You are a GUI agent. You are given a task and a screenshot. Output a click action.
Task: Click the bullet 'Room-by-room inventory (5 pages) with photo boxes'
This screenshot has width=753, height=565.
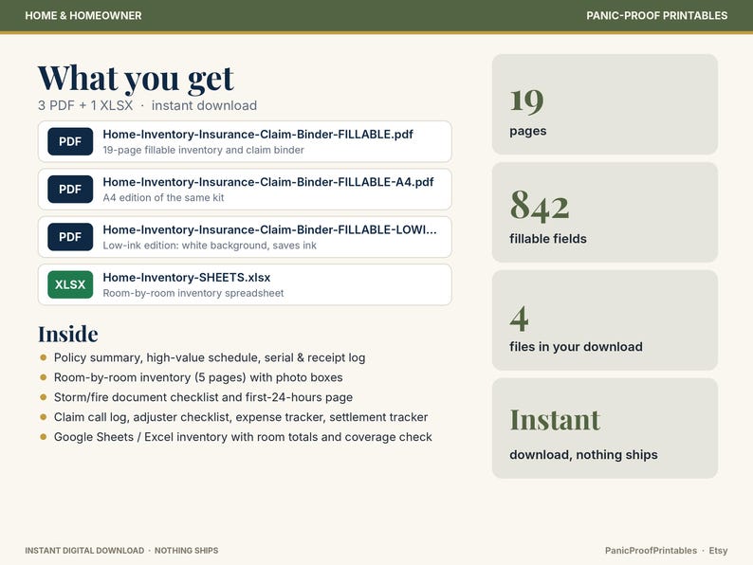click(x=198, y=377)
